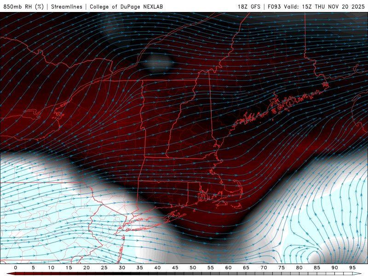Image resolution: width=368 pixels, height=276 pixels.
Task: Click the "850mb RH (%)" title text
Action: (x=23, y=6)
